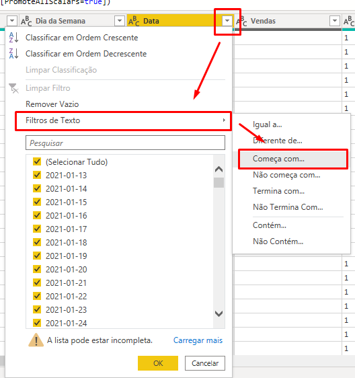Screen dimensions: 355x378
Task: Choose Igual a... filter option
Action: 268,124
